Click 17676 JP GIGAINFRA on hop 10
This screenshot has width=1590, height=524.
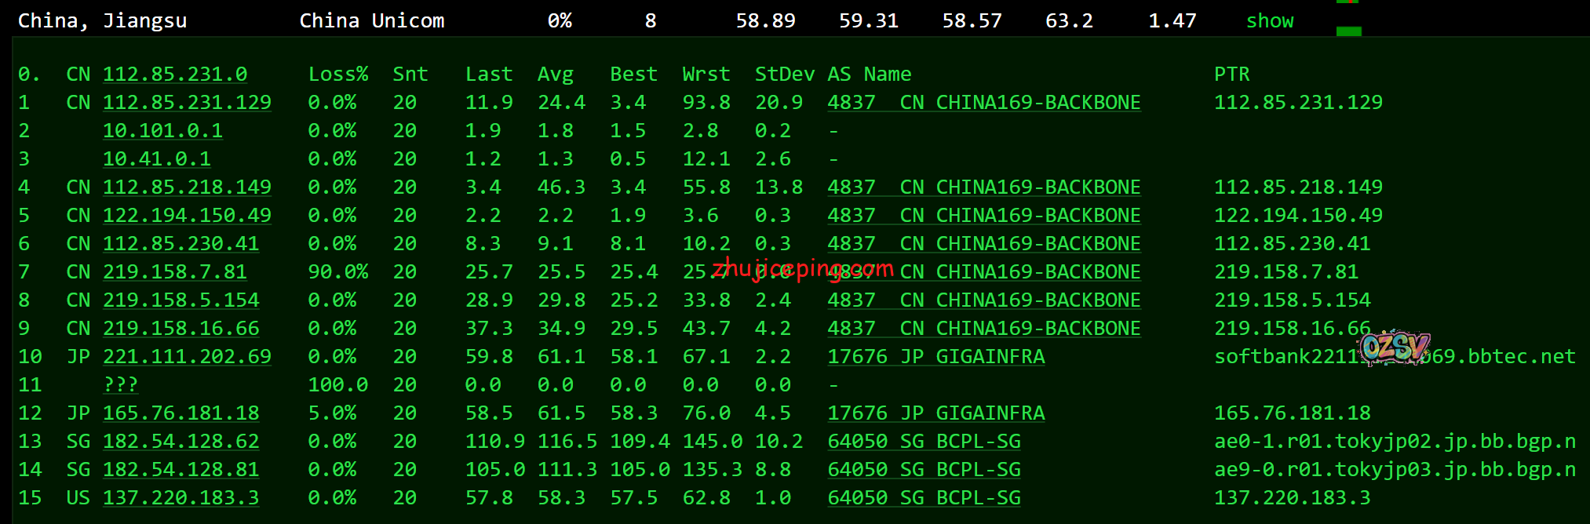click(935, 357)
